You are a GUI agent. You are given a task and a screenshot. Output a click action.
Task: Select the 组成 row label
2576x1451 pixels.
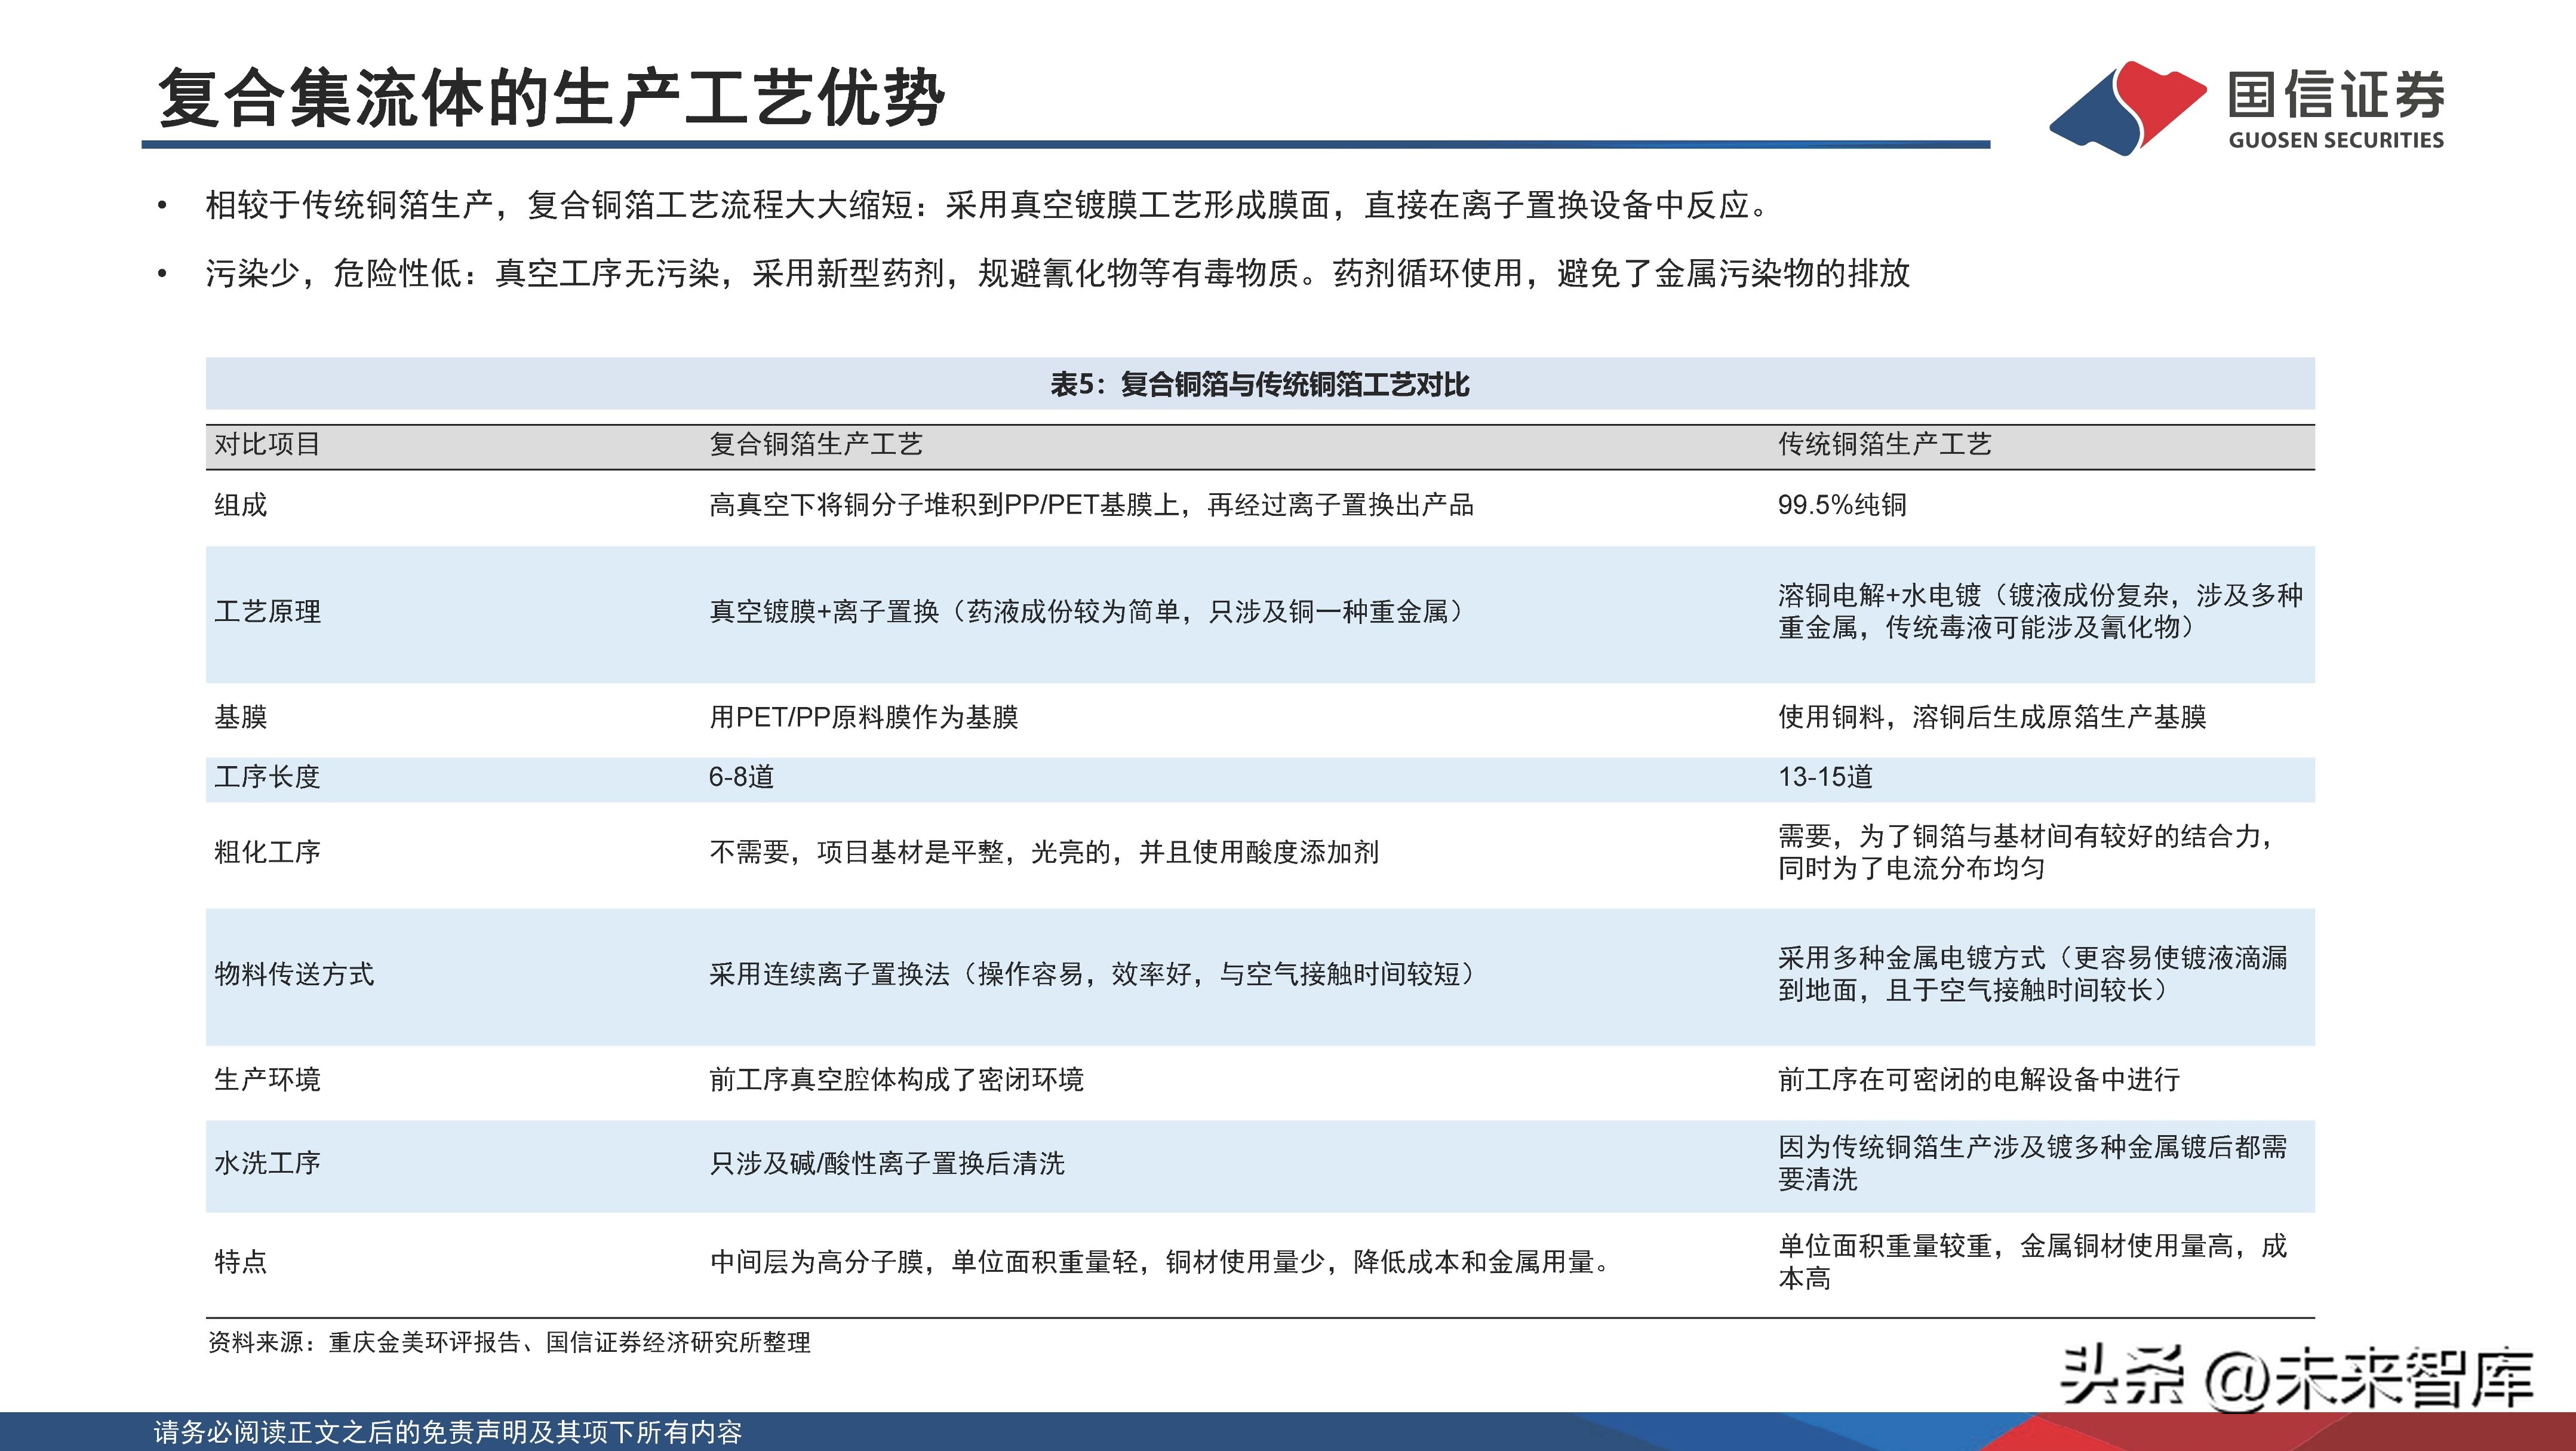click(x=241, y=505)
